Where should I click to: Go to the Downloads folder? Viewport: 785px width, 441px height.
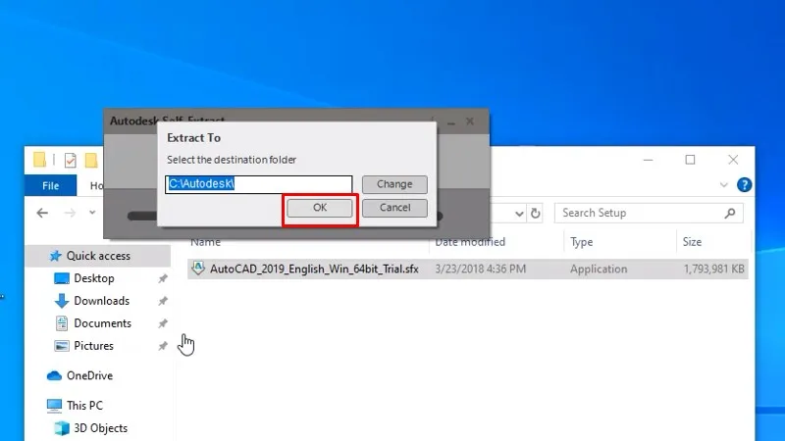tap(101, 301)
